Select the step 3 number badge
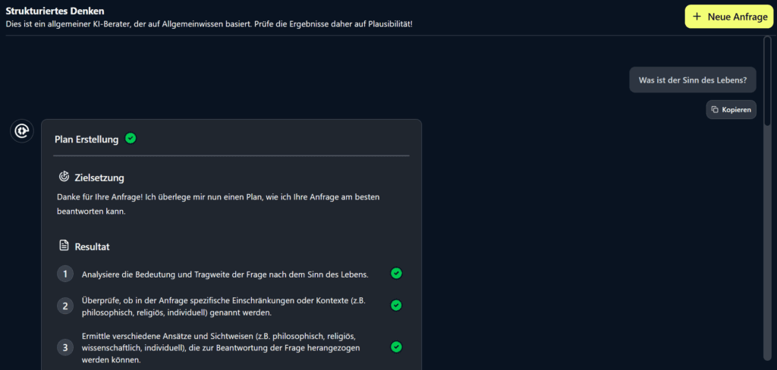777x370 pixels. pos(65,347)
